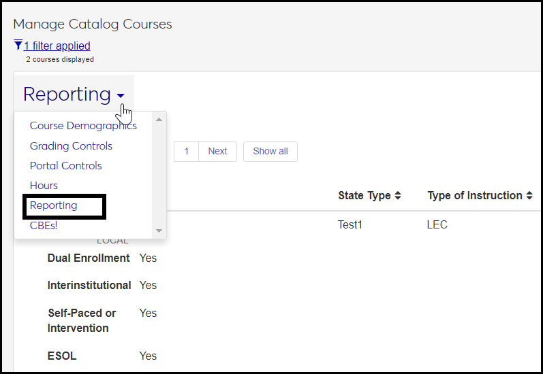The image size is (543, 374).
Task: Click the LEC instruction type cell
Action: (437, 224)
